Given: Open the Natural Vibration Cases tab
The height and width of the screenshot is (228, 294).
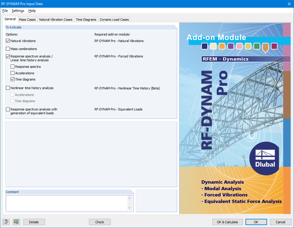Looking at the screenshot, I should 56,19.
